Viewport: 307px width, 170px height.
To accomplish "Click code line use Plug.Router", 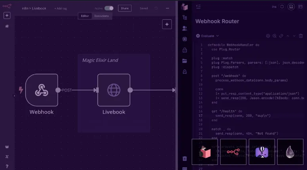I will click(226, 49).
